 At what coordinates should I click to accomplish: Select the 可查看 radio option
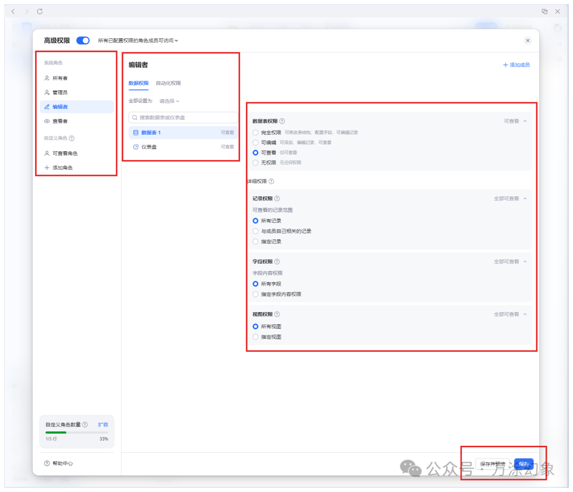pyautogui.click(x=255, y=152)
